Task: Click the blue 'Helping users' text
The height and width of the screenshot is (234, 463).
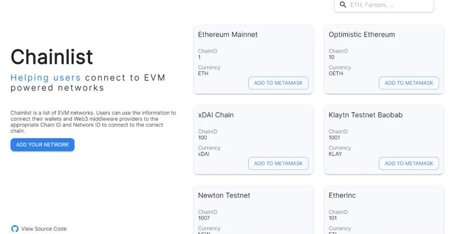Action: point(45,78)
